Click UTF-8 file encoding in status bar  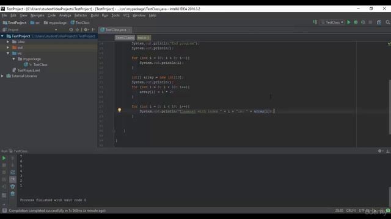pos(364,210)
